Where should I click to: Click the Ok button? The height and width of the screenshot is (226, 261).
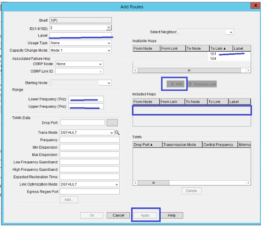[92, 215]
